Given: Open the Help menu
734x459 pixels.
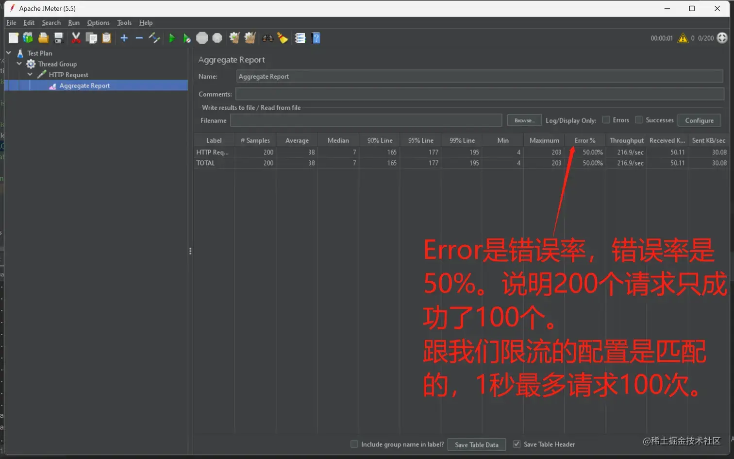Looking at the screenshot, I should pyautogui.click(x=146, y=23).
